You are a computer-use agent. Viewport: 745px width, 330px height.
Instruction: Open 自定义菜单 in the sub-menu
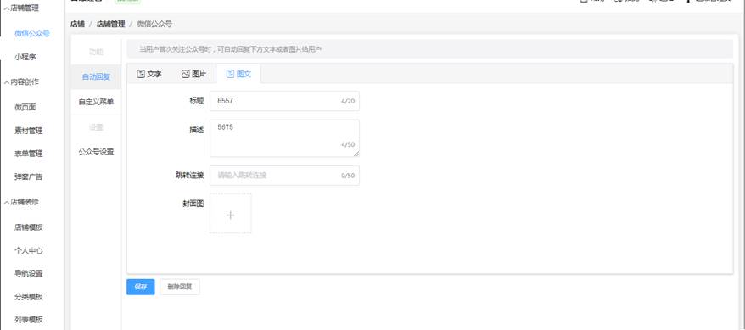tap(96, 102)
